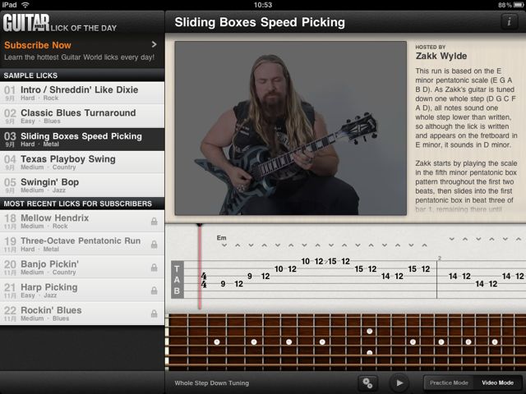Tap the lock icon on Rockin' Blues
Viewport: 526px width, 394px height.
click(154, 314)
